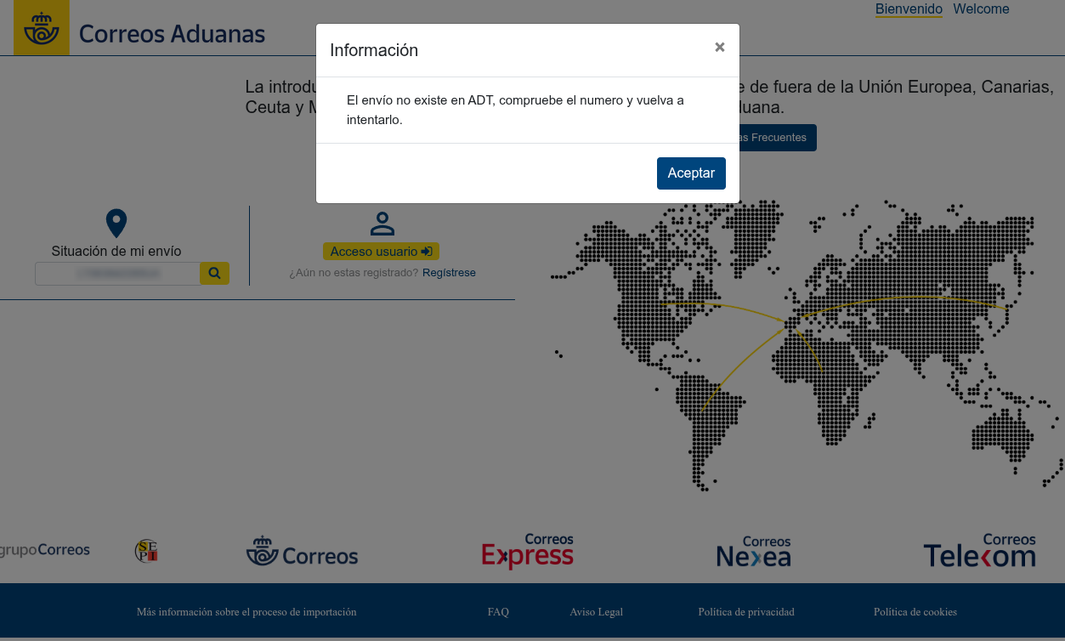Close the Información dialog with the X

pyautogui.click(x=720, y=48)
